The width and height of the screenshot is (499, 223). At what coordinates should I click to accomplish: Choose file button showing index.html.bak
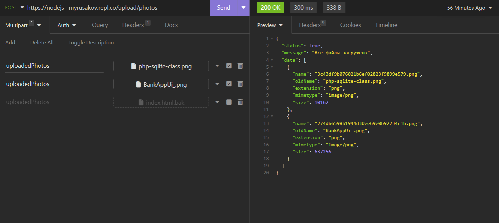coord(161,102)
